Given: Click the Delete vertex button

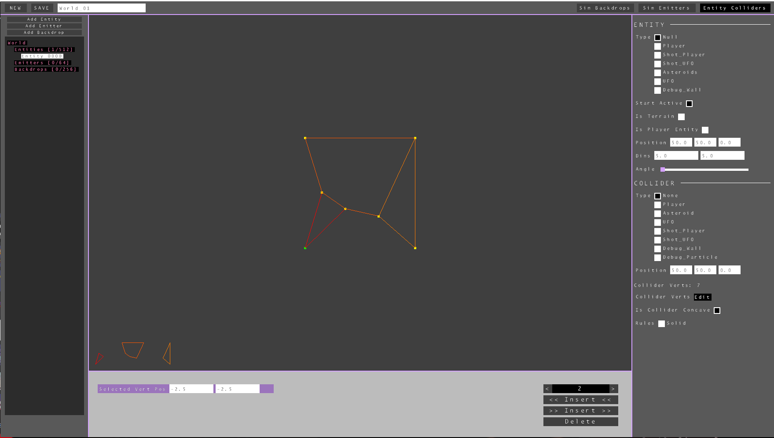Looking at the screenshot, I should (x=580, y=422).
